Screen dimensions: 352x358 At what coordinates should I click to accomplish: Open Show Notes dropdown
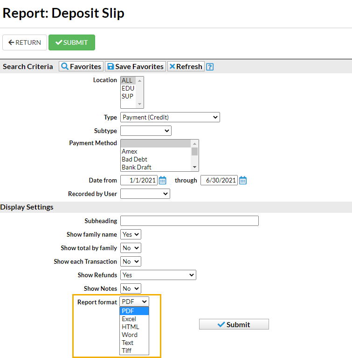point(131,288)
